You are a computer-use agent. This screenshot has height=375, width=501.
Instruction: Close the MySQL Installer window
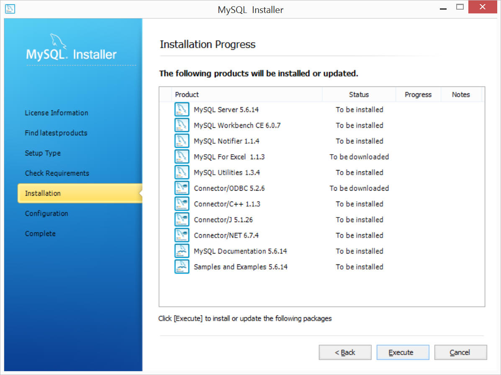(x=483, y=7)
